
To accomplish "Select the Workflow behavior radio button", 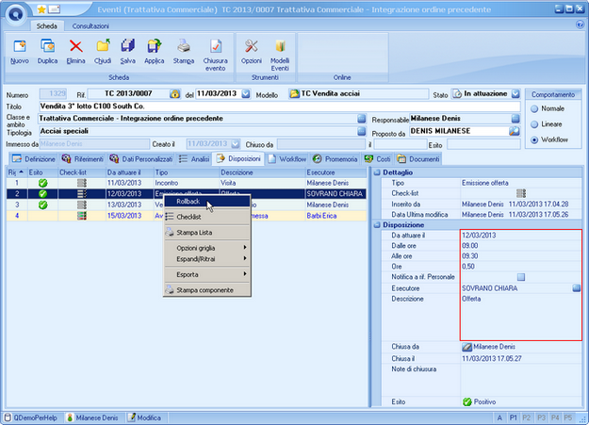I will 534,139.
